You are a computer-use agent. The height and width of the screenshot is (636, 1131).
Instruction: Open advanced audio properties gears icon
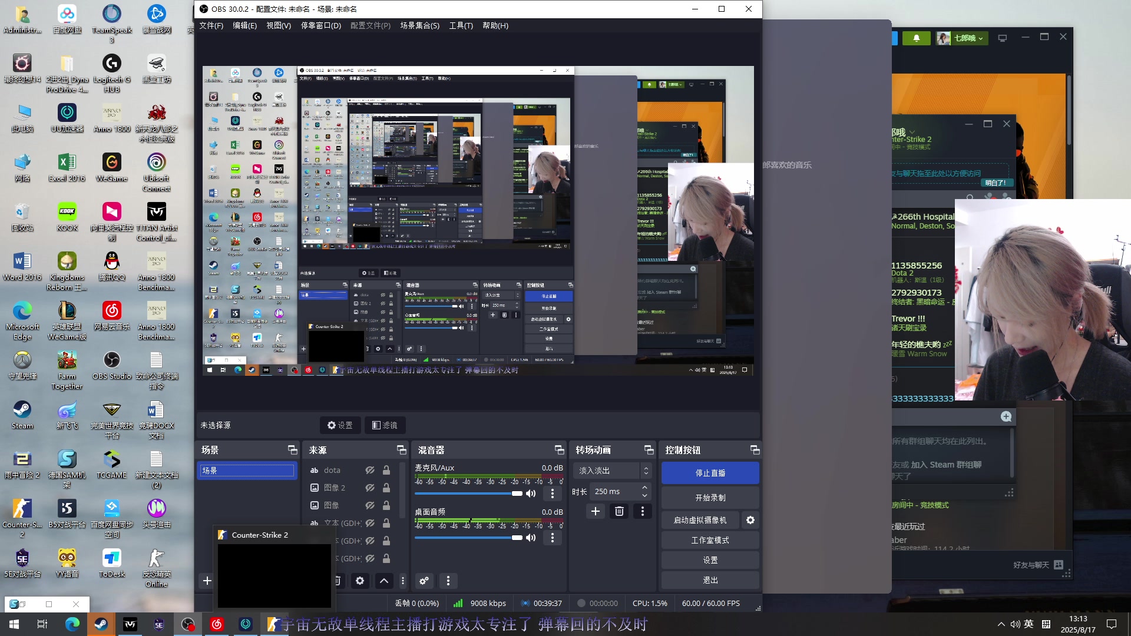pyautogui.click(x=424, y=581)
